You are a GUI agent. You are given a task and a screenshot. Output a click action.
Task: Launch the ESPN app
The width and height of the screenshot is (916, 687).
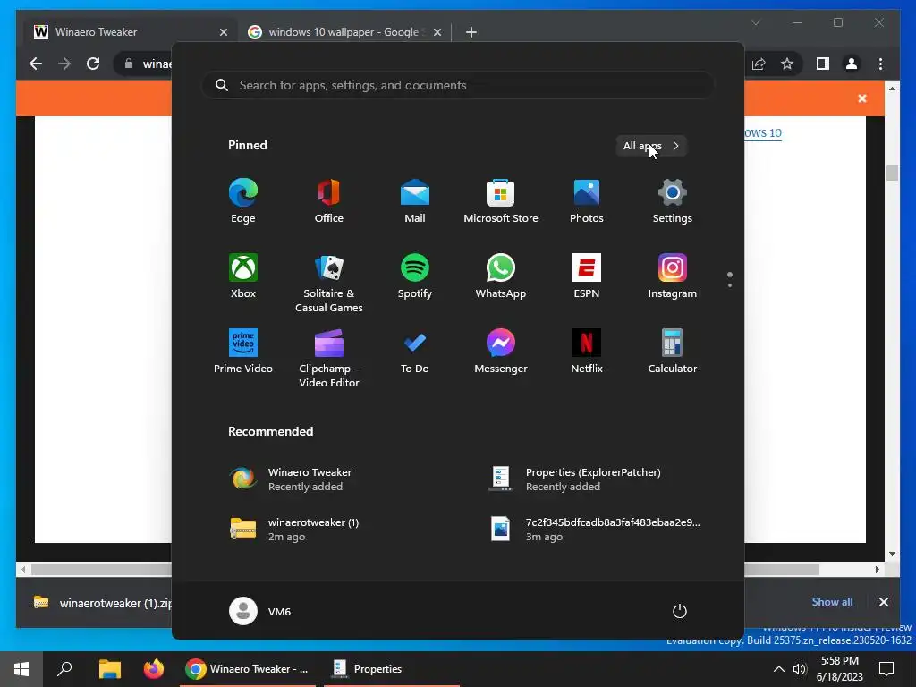(587, 277)
